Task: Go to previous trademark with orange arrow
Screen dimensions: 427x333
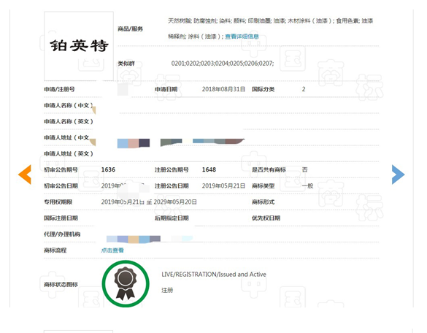Action: 25,175
